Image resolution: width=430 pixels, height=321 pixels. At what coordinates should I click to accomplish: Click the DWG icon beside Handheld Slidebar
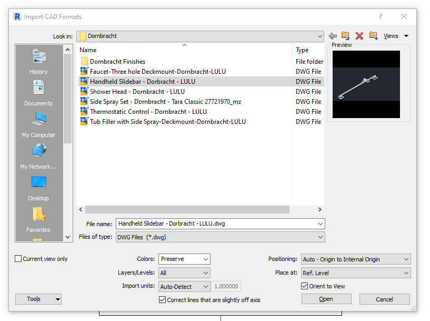tap(84, 82)
